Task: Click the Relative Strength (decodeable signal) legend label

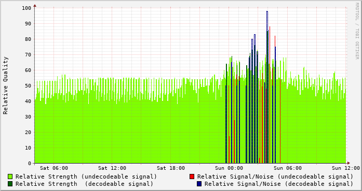Action: pos(85,184)
